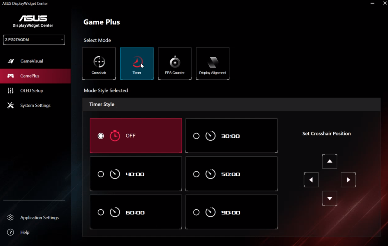Viewport: 388px width, 246px height.
Task: Open Application Settings
Action: click(35, 218)
